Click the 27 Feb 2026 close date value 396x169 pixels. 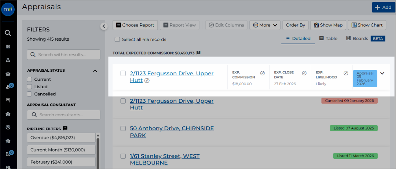click(285, 84)
